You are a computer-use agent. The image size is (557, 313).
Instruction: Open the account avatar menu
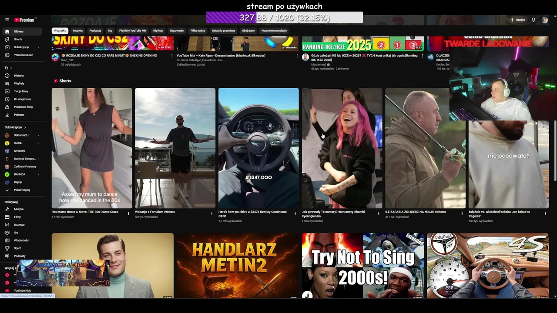pyautogui.click(x=545, y=20)
